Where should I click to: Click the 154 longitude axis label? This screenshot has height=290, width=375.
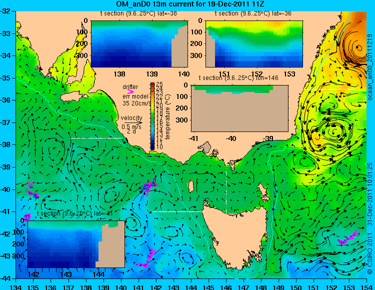tap(366, 287)
